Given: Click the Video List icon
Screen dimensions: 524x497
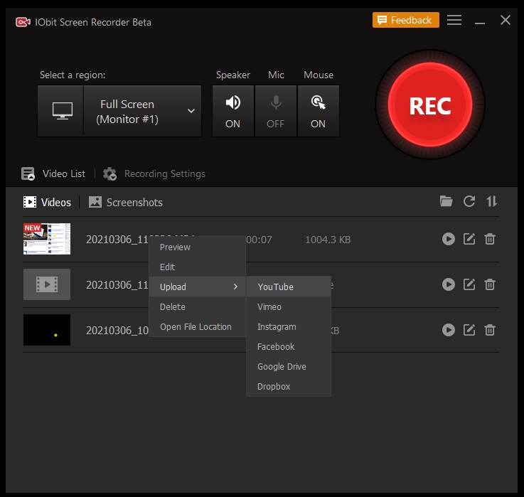Looking at the screenshot, I should (28, 173).
